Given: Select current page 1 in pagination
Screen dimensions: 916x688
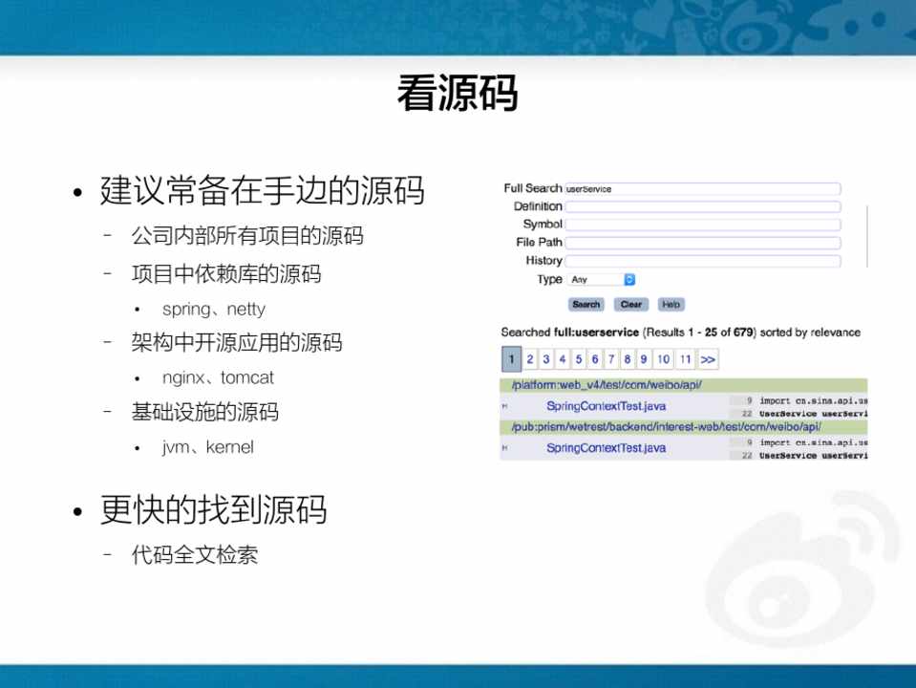Looking at the screenshot, I should click(x=511, y=359).
